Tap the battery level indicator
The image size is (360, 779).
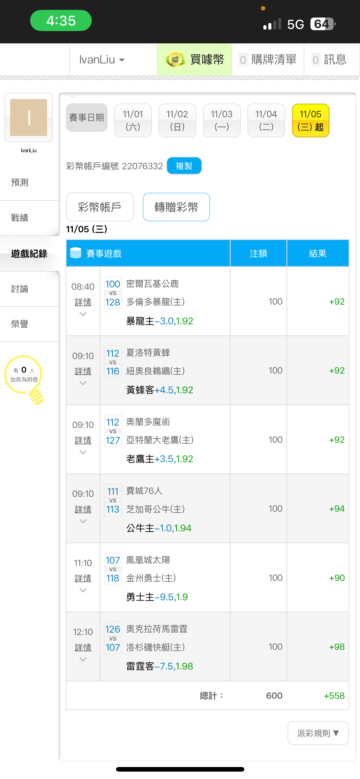coord(322,24)
